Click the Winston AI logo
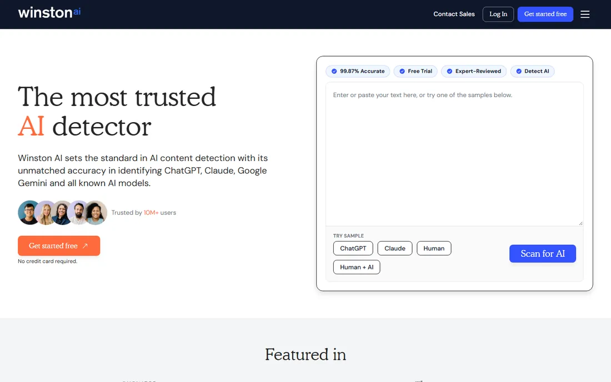611x382 pixels. pos(49,12)
